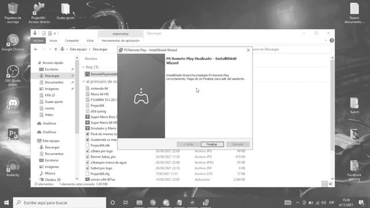The width and height of the screenshot is (370, 208).
Task: Select Switch folder on desktop
Action: pyautogui.click(x=354, y=105)
